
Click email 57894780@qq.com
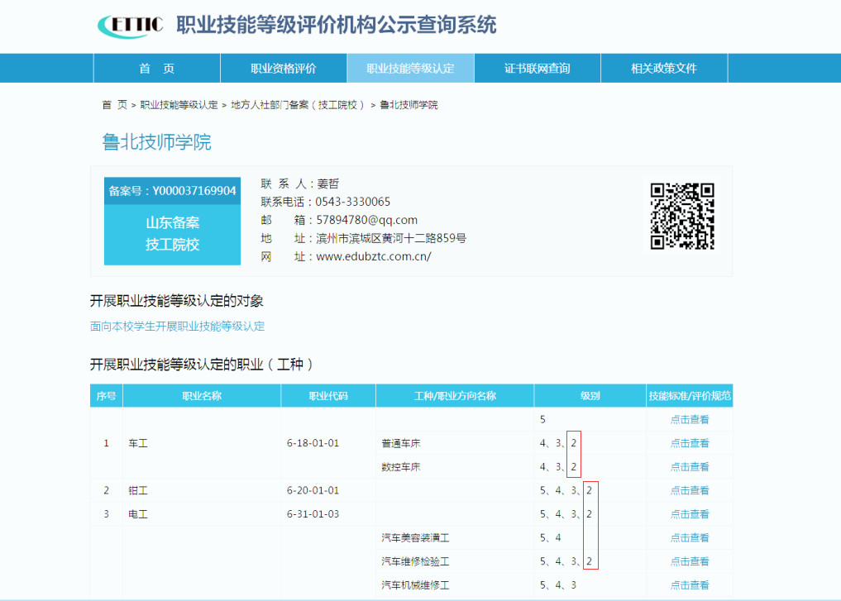pos(367,221)
